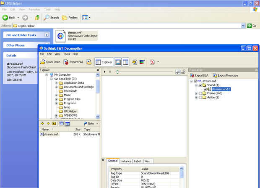Viewport: 260px width, 188px height.
Task: Collapse the My Computer tree node
Action: tap(47, 75)
